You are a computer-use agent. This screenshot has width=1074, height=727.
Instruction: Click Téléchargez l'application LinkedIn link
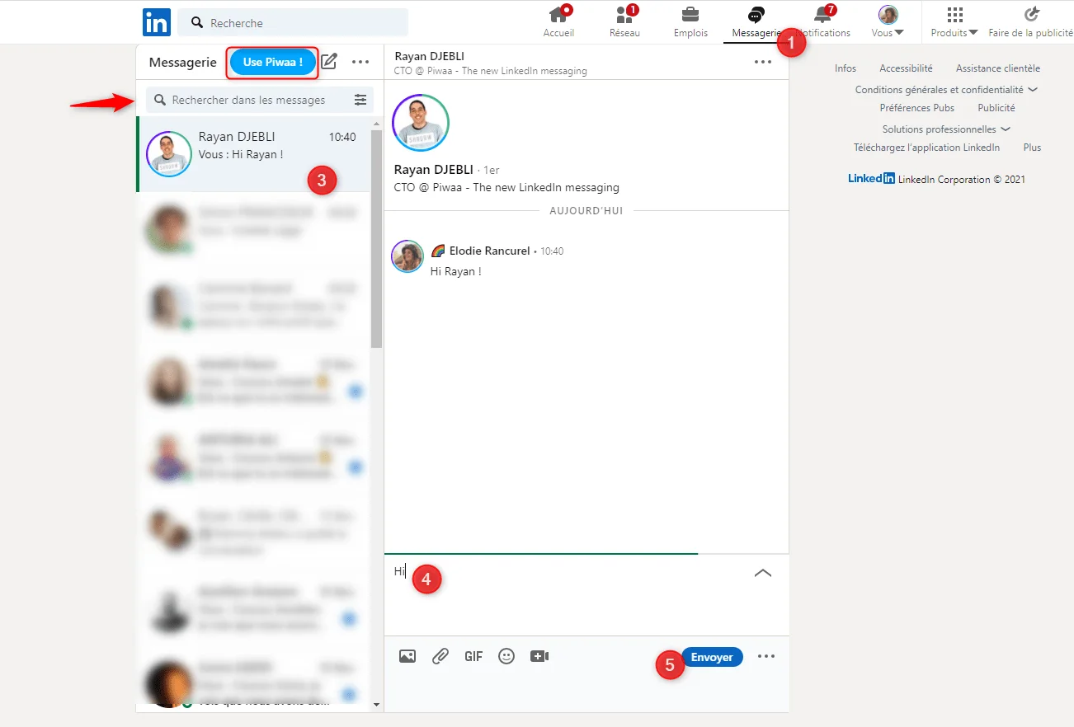click(926, 148)
